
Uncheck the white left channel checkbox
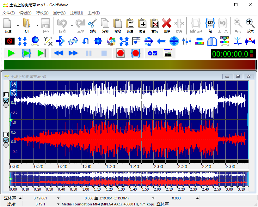6,100
